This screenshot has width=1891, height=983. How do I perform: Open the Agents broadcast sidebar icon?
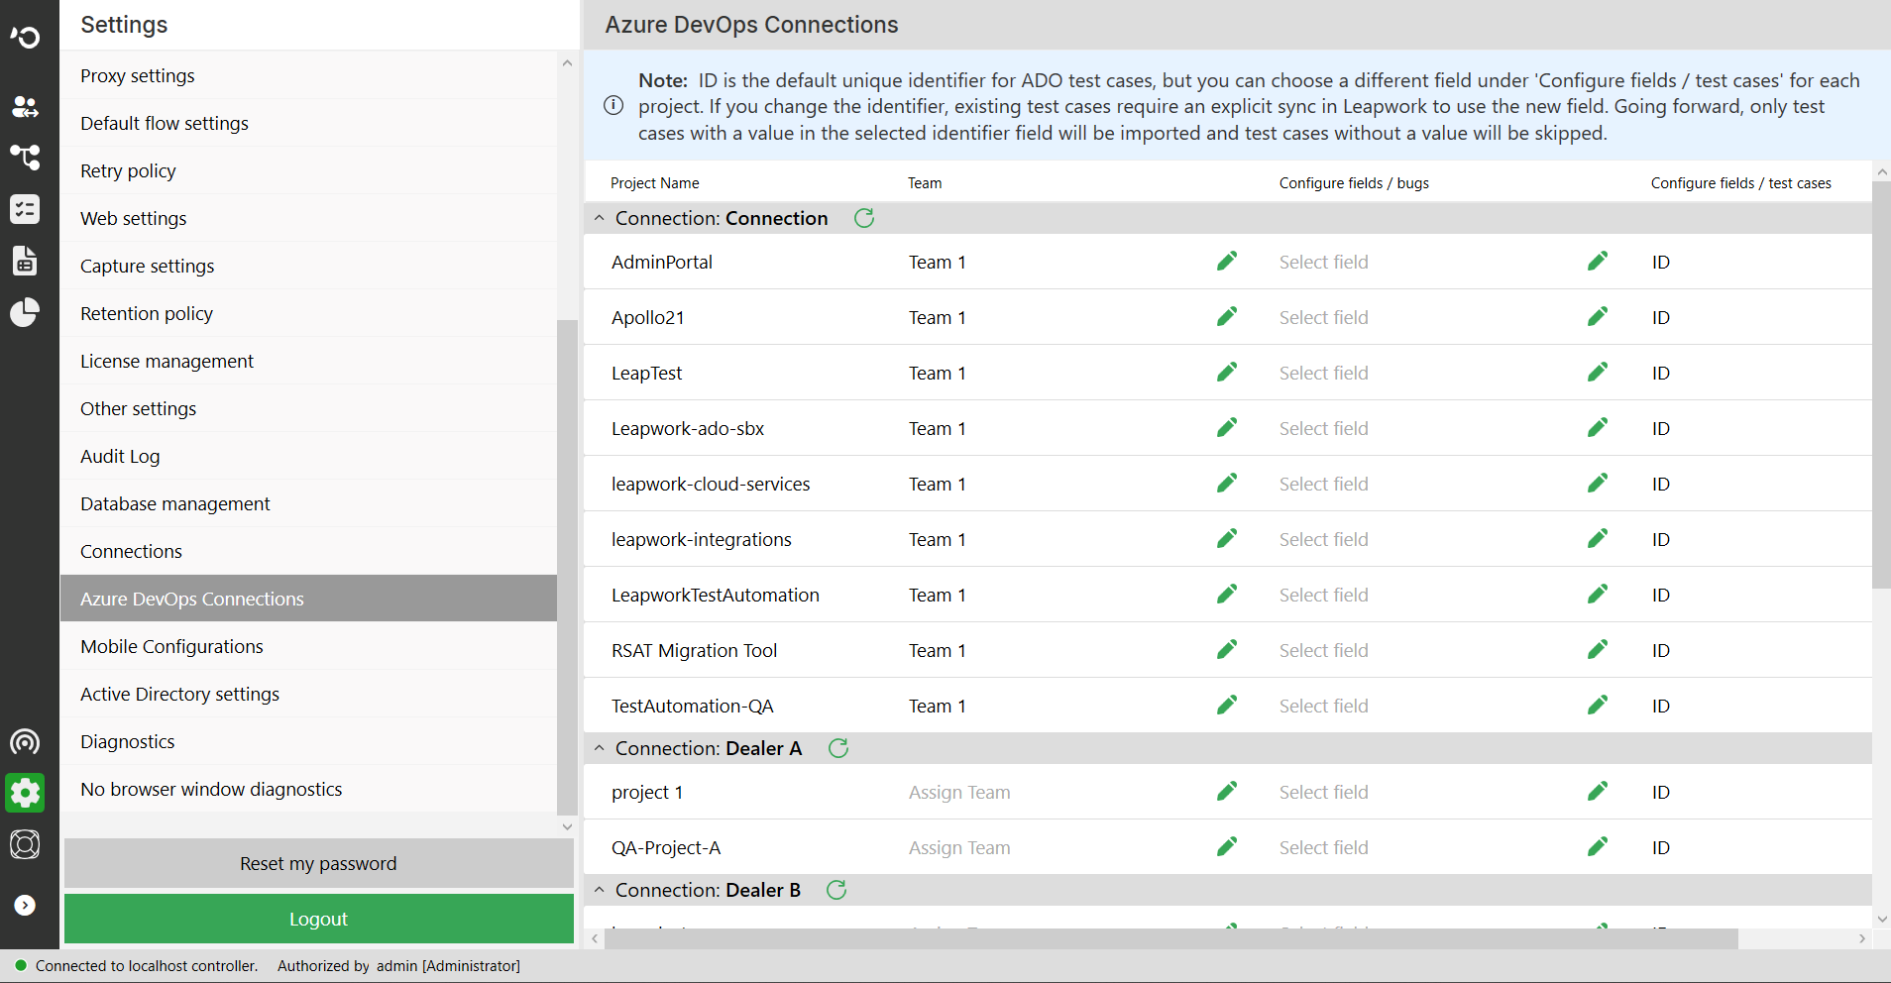[25, 742]
